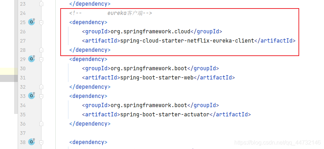Screen dimensions: 324x149
Task: Click the gutter override icon on line 33
Action: [x=32, y=95]
